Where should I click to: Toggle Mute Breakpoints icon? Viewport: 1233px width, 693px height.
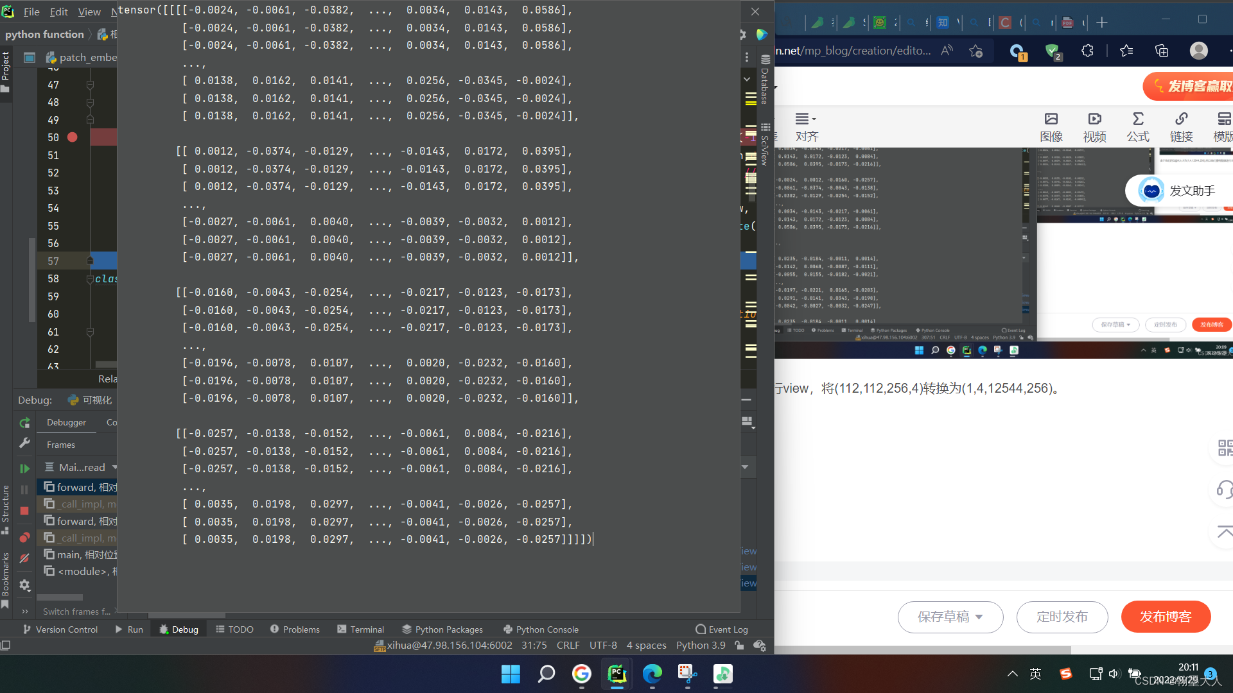point(24,558)
